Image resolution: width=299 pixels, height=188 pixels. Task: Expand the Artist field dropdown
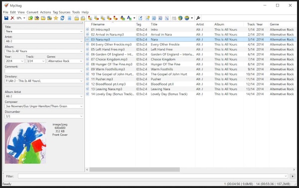(x=81, y=41)
